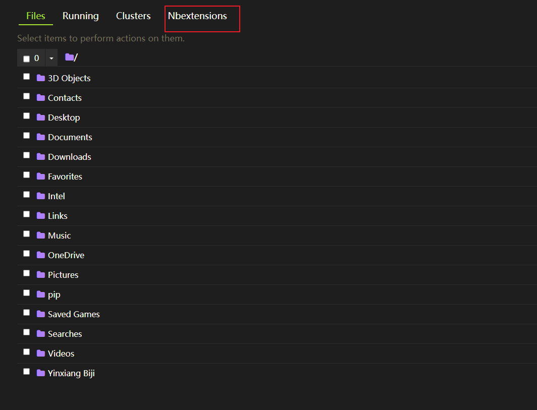Click the Downloads folder icon
Screen dimensions: 537x410
click(x=41, y=157)
